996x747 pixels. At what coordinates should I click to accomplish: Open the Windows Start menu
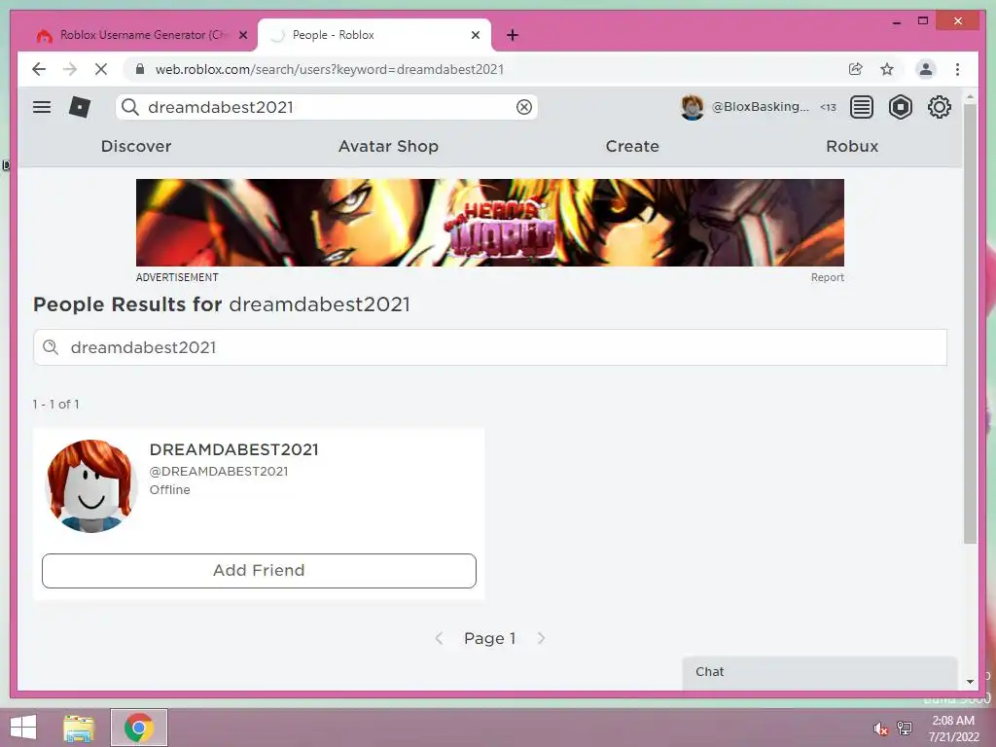pyautogui.click(x=23, y=728)
